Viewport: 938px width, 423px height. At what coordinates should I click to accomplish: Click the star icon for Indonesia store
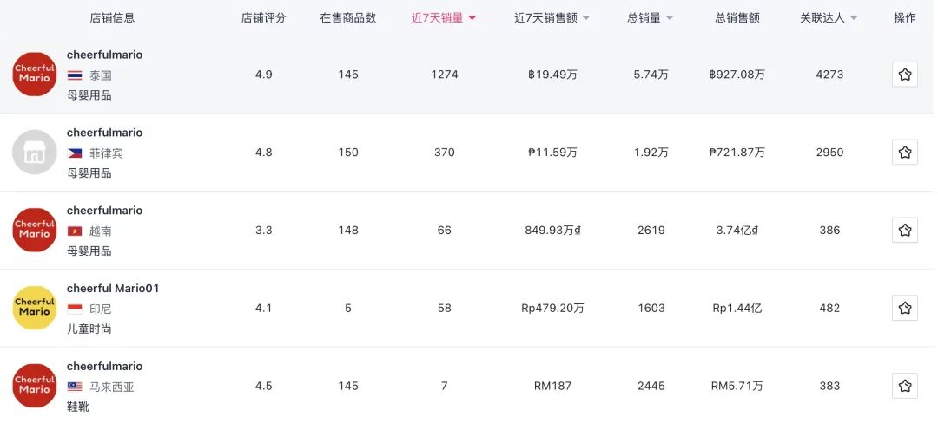click(x=904, y=308)
